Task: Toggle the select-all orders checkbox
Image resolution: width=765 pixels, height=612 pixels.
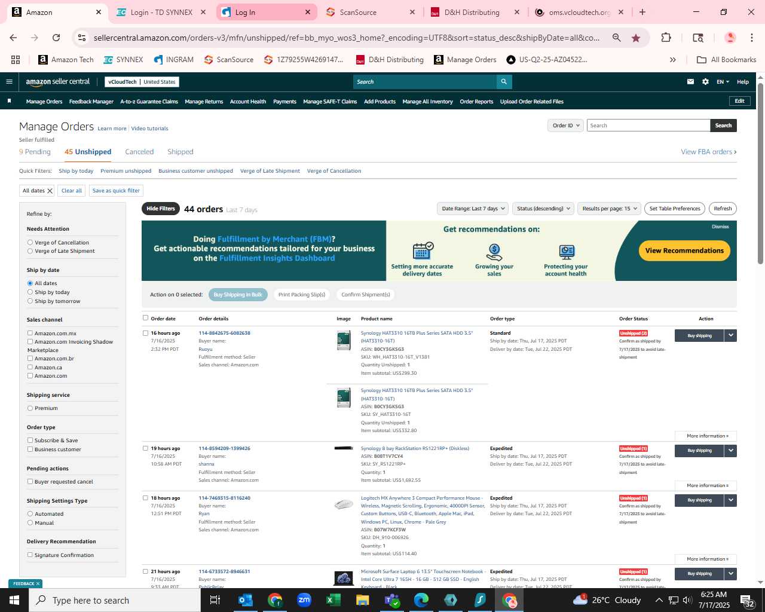Action: [145, 318]
